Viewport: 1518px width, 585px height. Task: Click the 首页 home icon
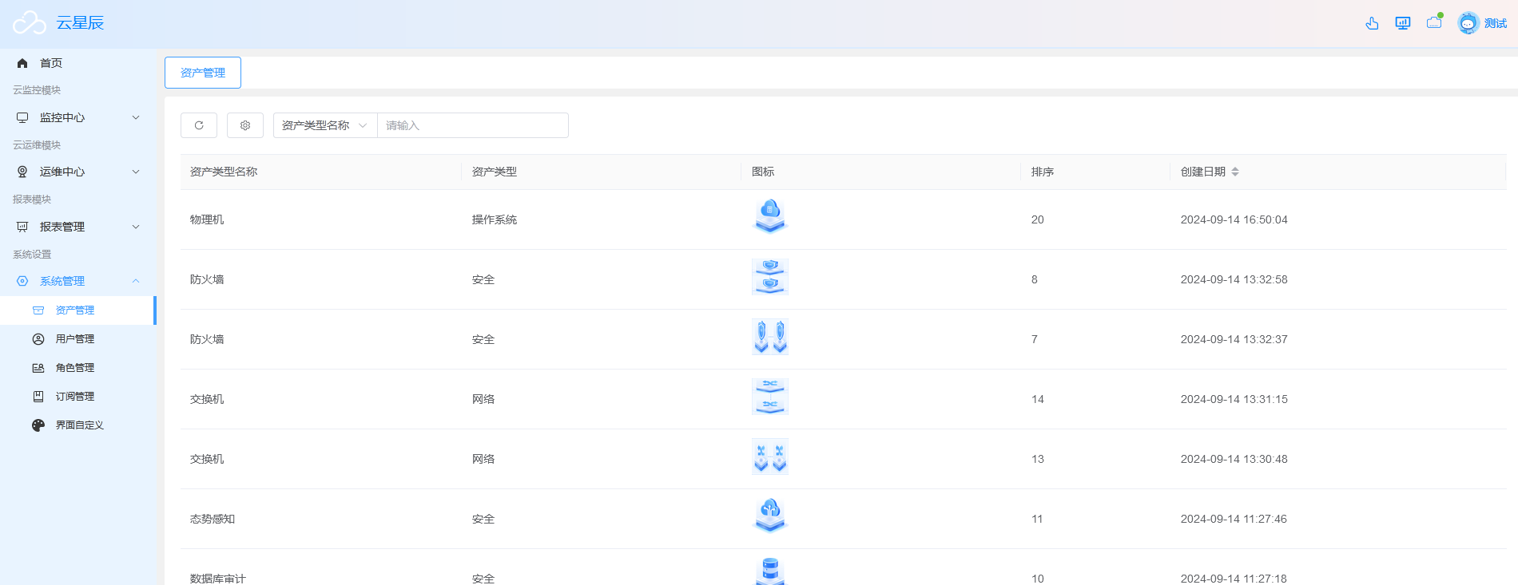click(x=22, y=63)
